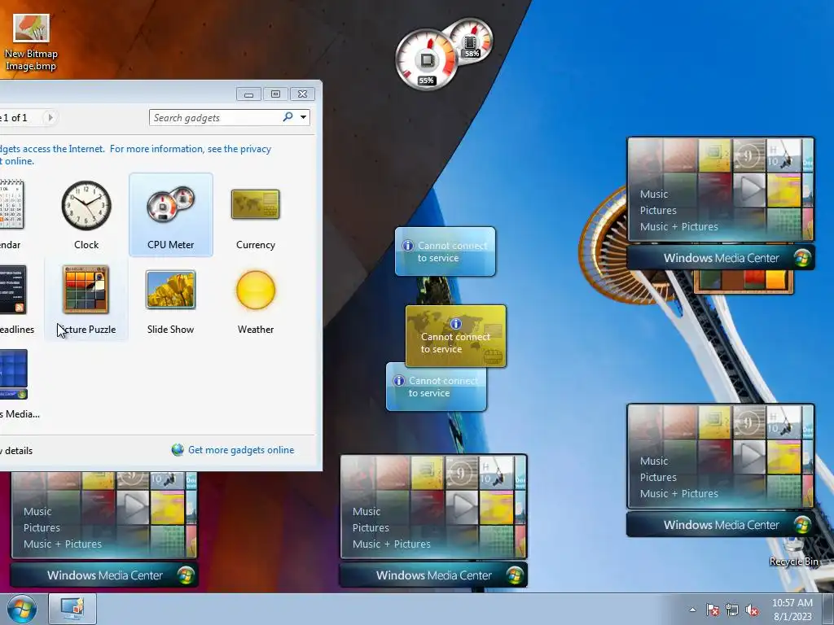Click Get more gadgets online link
The image size is (834, 625).
[241, 449]
